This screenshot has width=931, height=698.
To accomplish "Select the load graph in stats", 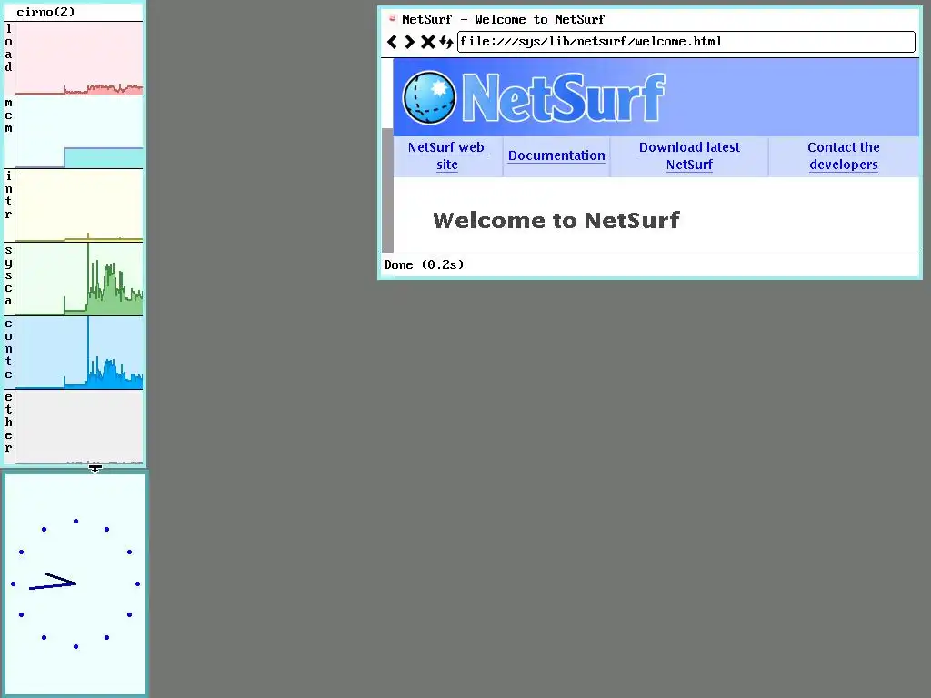I will click(x=79, y=58).
